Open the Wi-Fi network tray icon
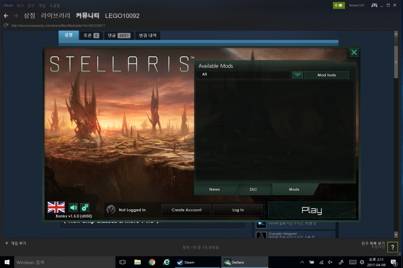The image size is (403, 268). (x=321, y=262)
